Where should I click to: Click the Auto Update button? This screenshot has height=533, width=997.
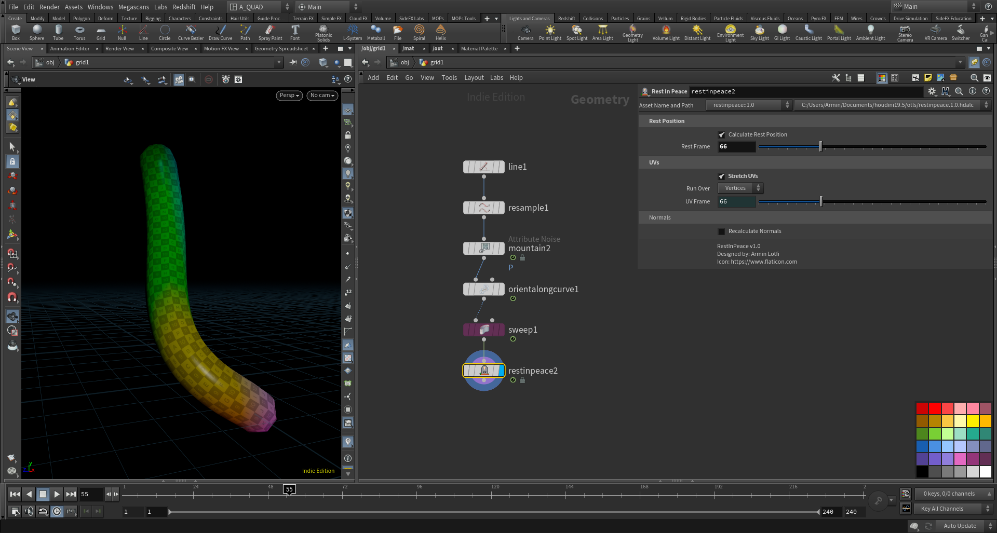pyautogui.click(x=960, y=526)
